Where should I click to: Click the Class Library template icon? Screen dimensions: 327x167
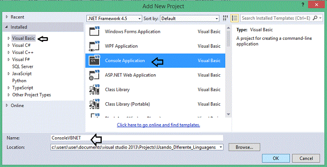pos(94,90)
